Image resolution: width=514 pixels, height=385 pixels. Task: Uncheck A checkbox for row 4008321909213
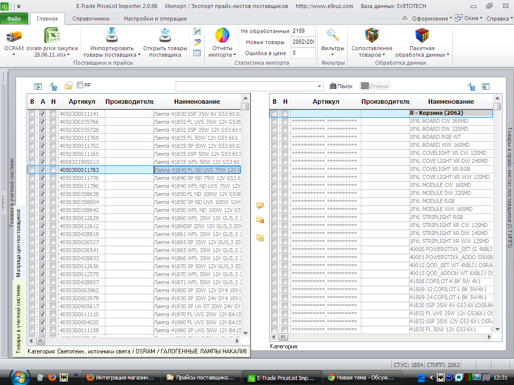tap(42, 162)
